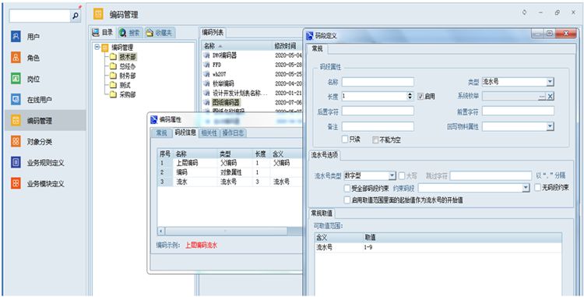
Task: Click the 编码属性 dialog title icon
Action: tap(154, 119)
